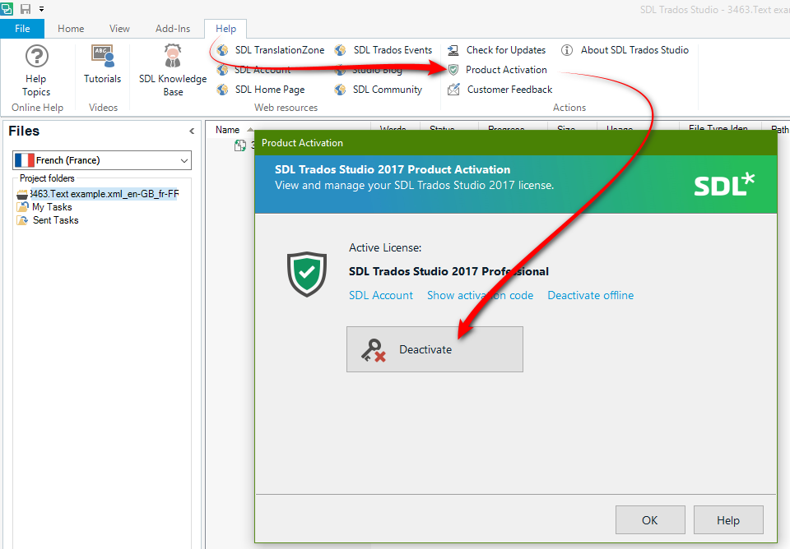
Task: Open the Show activation code link
Action: point(480,295)
